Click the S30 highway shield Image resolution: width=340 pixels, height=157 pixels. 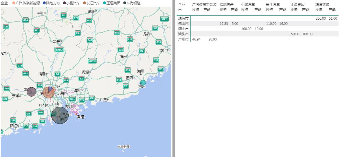coord(91,98)
